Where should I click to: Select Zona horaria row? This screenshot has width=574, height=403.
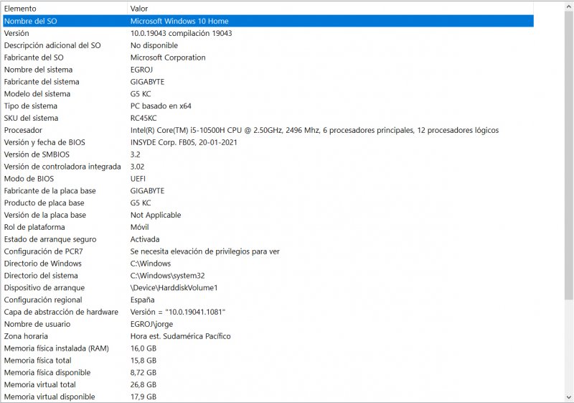pos(268,335)
